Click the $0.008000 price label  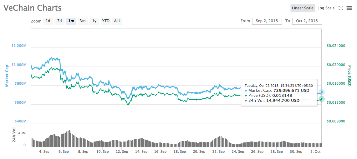tap(336, 122)
